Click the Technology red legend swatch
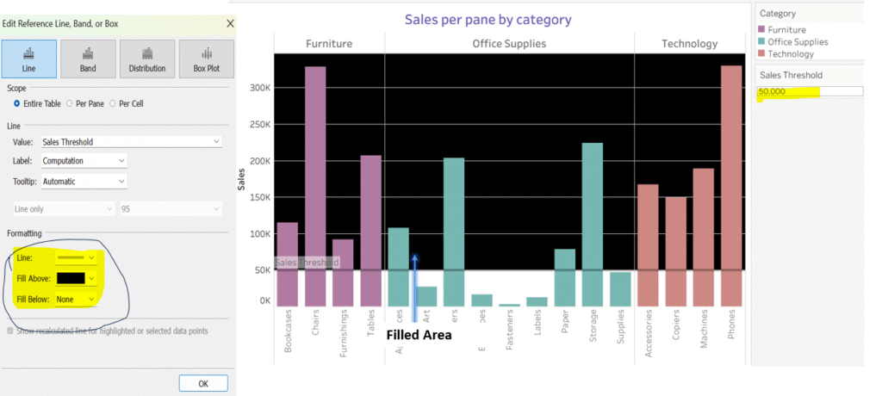 761,53
